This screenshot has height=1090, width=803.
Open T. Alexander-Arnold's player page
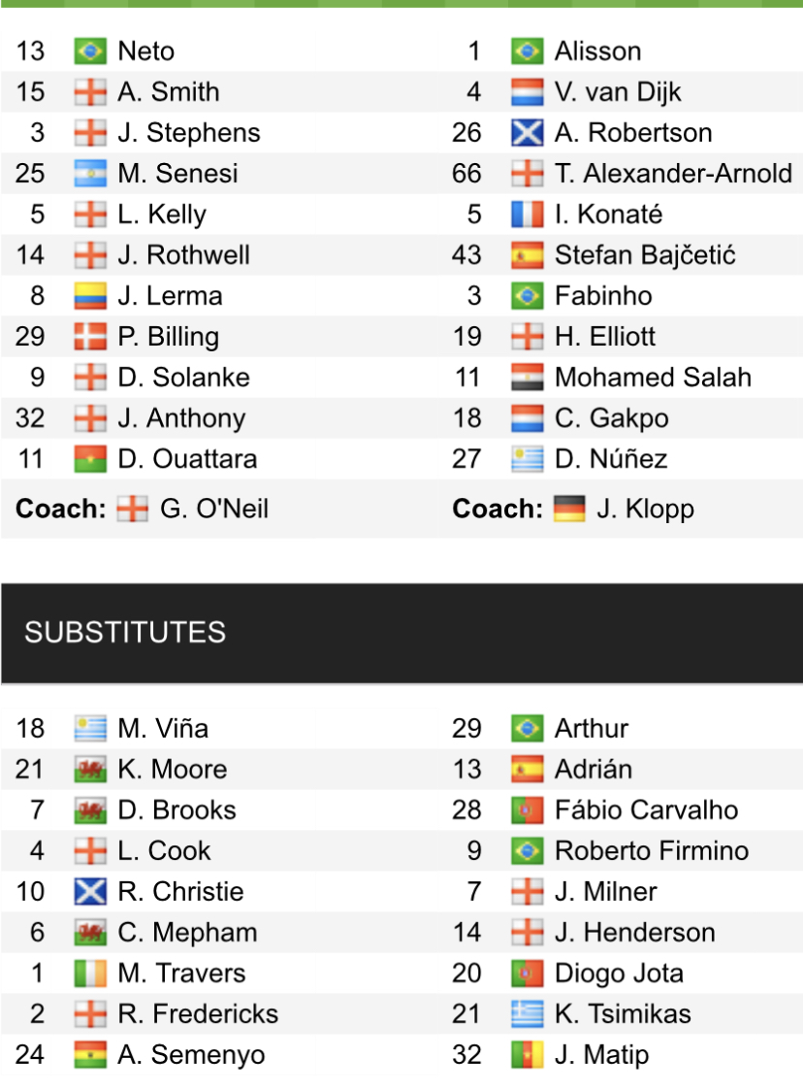(x=673, y=173)
